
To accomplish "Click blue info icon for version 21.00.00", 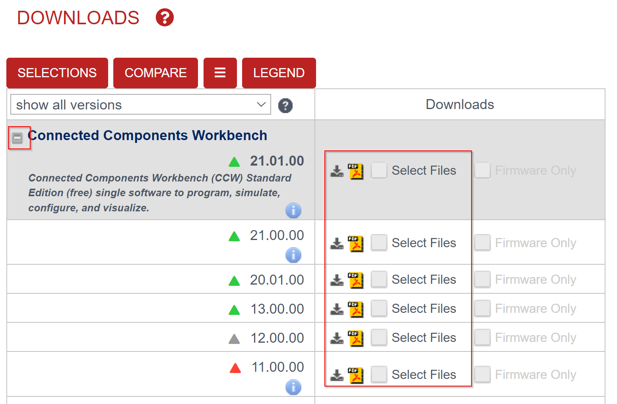I will click(x=293, y=255).
